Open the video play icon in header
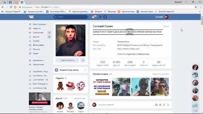Viewport: 203px width, 114px height. point(105,17)
